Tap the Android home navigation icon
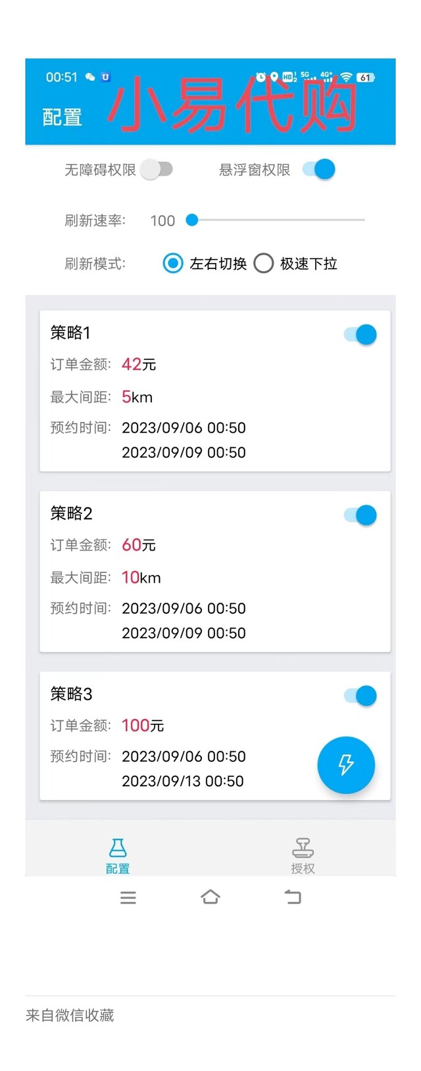 [210, 897]
